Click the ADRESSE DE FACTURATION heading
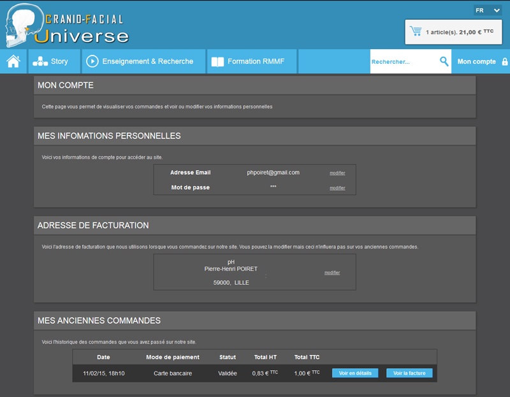This screenshot has height=397, width=510. coord(93,226)
